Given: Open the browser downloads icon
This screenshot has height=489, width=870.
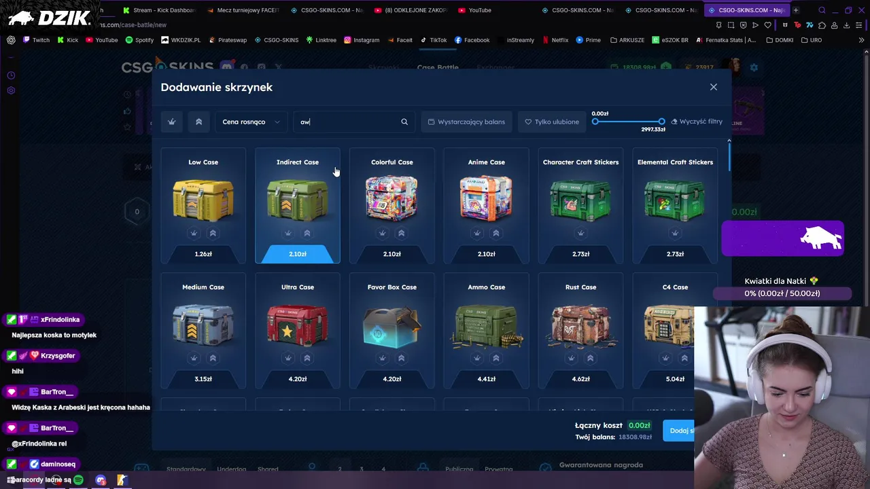Looking at the screenshot, I should 846,25.
